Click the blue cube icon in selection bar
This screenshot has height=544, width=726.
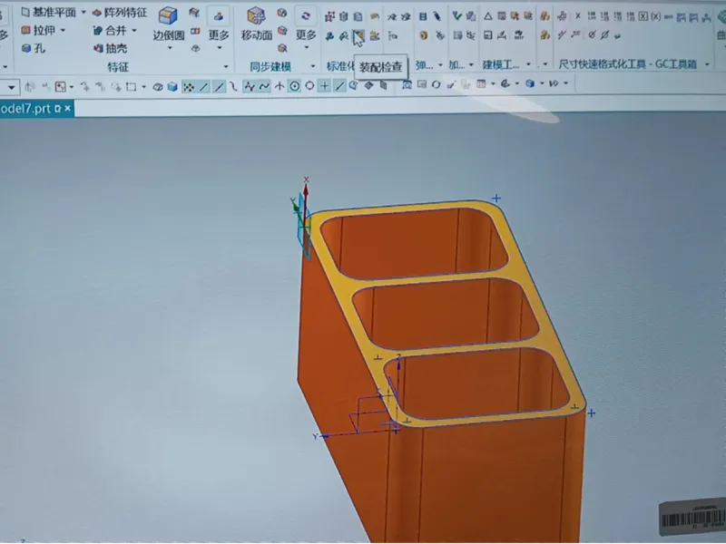(172, 87)
